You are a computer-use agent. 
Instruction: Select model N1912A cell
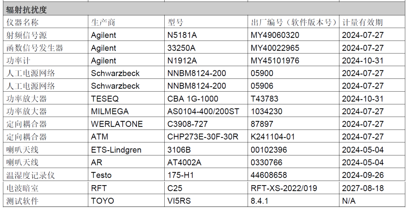(182, 61)
